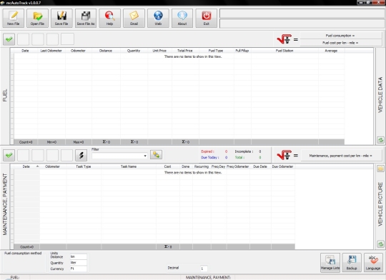Click the Full Fillup column header

(242, 51)
